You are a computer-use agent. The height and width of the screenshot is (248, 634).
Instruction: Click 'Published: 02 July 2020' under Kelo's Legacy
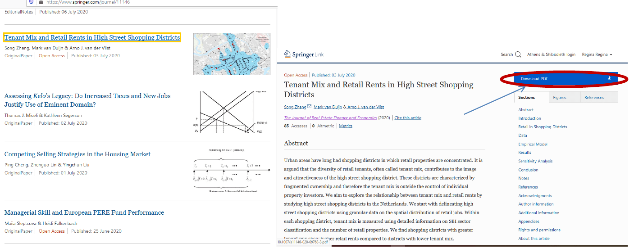[x=64, y=123]
